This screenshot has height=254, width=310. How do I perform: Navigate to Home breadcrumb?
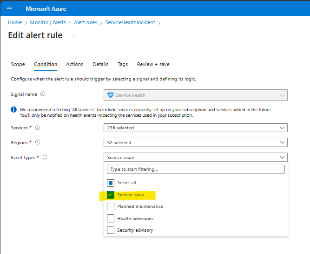point(15,22)
